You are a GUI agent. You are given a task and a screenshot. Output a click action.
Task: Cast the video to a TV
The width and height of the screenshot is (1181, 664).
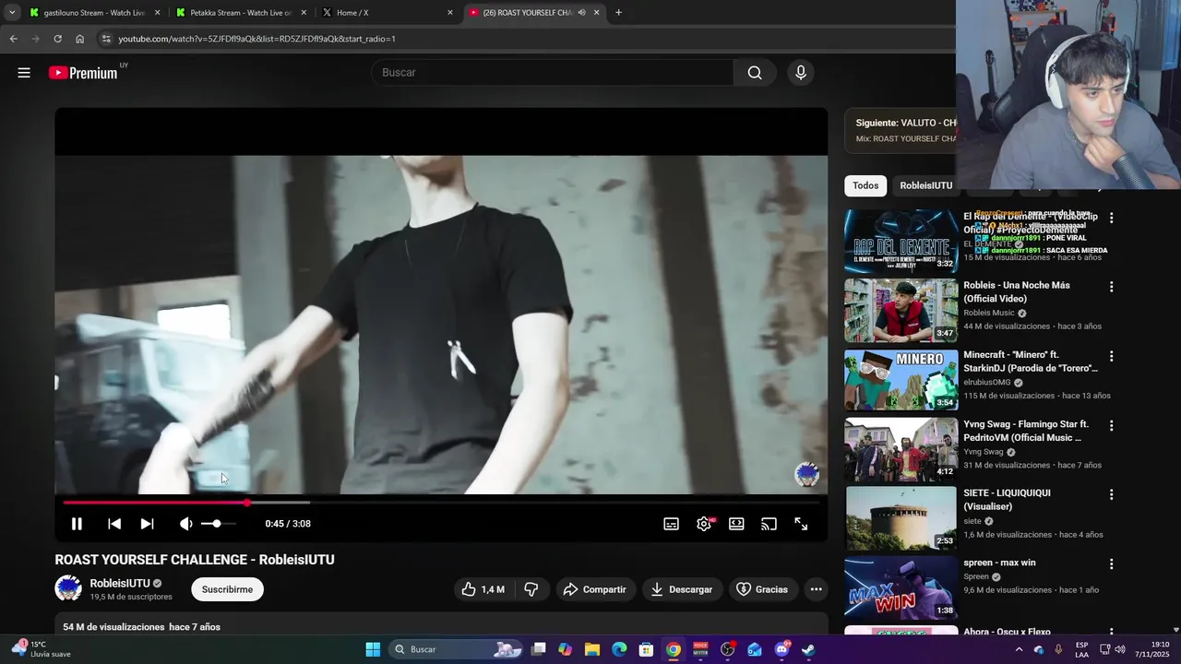[769, 524]
